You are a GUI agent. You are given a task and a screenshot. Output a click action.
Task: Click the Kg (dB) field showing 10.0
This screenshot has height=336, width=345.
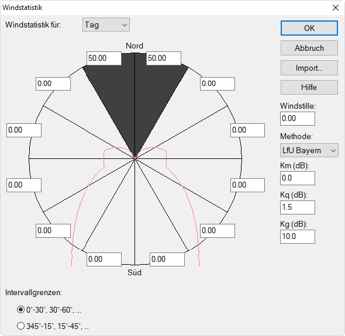[x=298, y=237]
